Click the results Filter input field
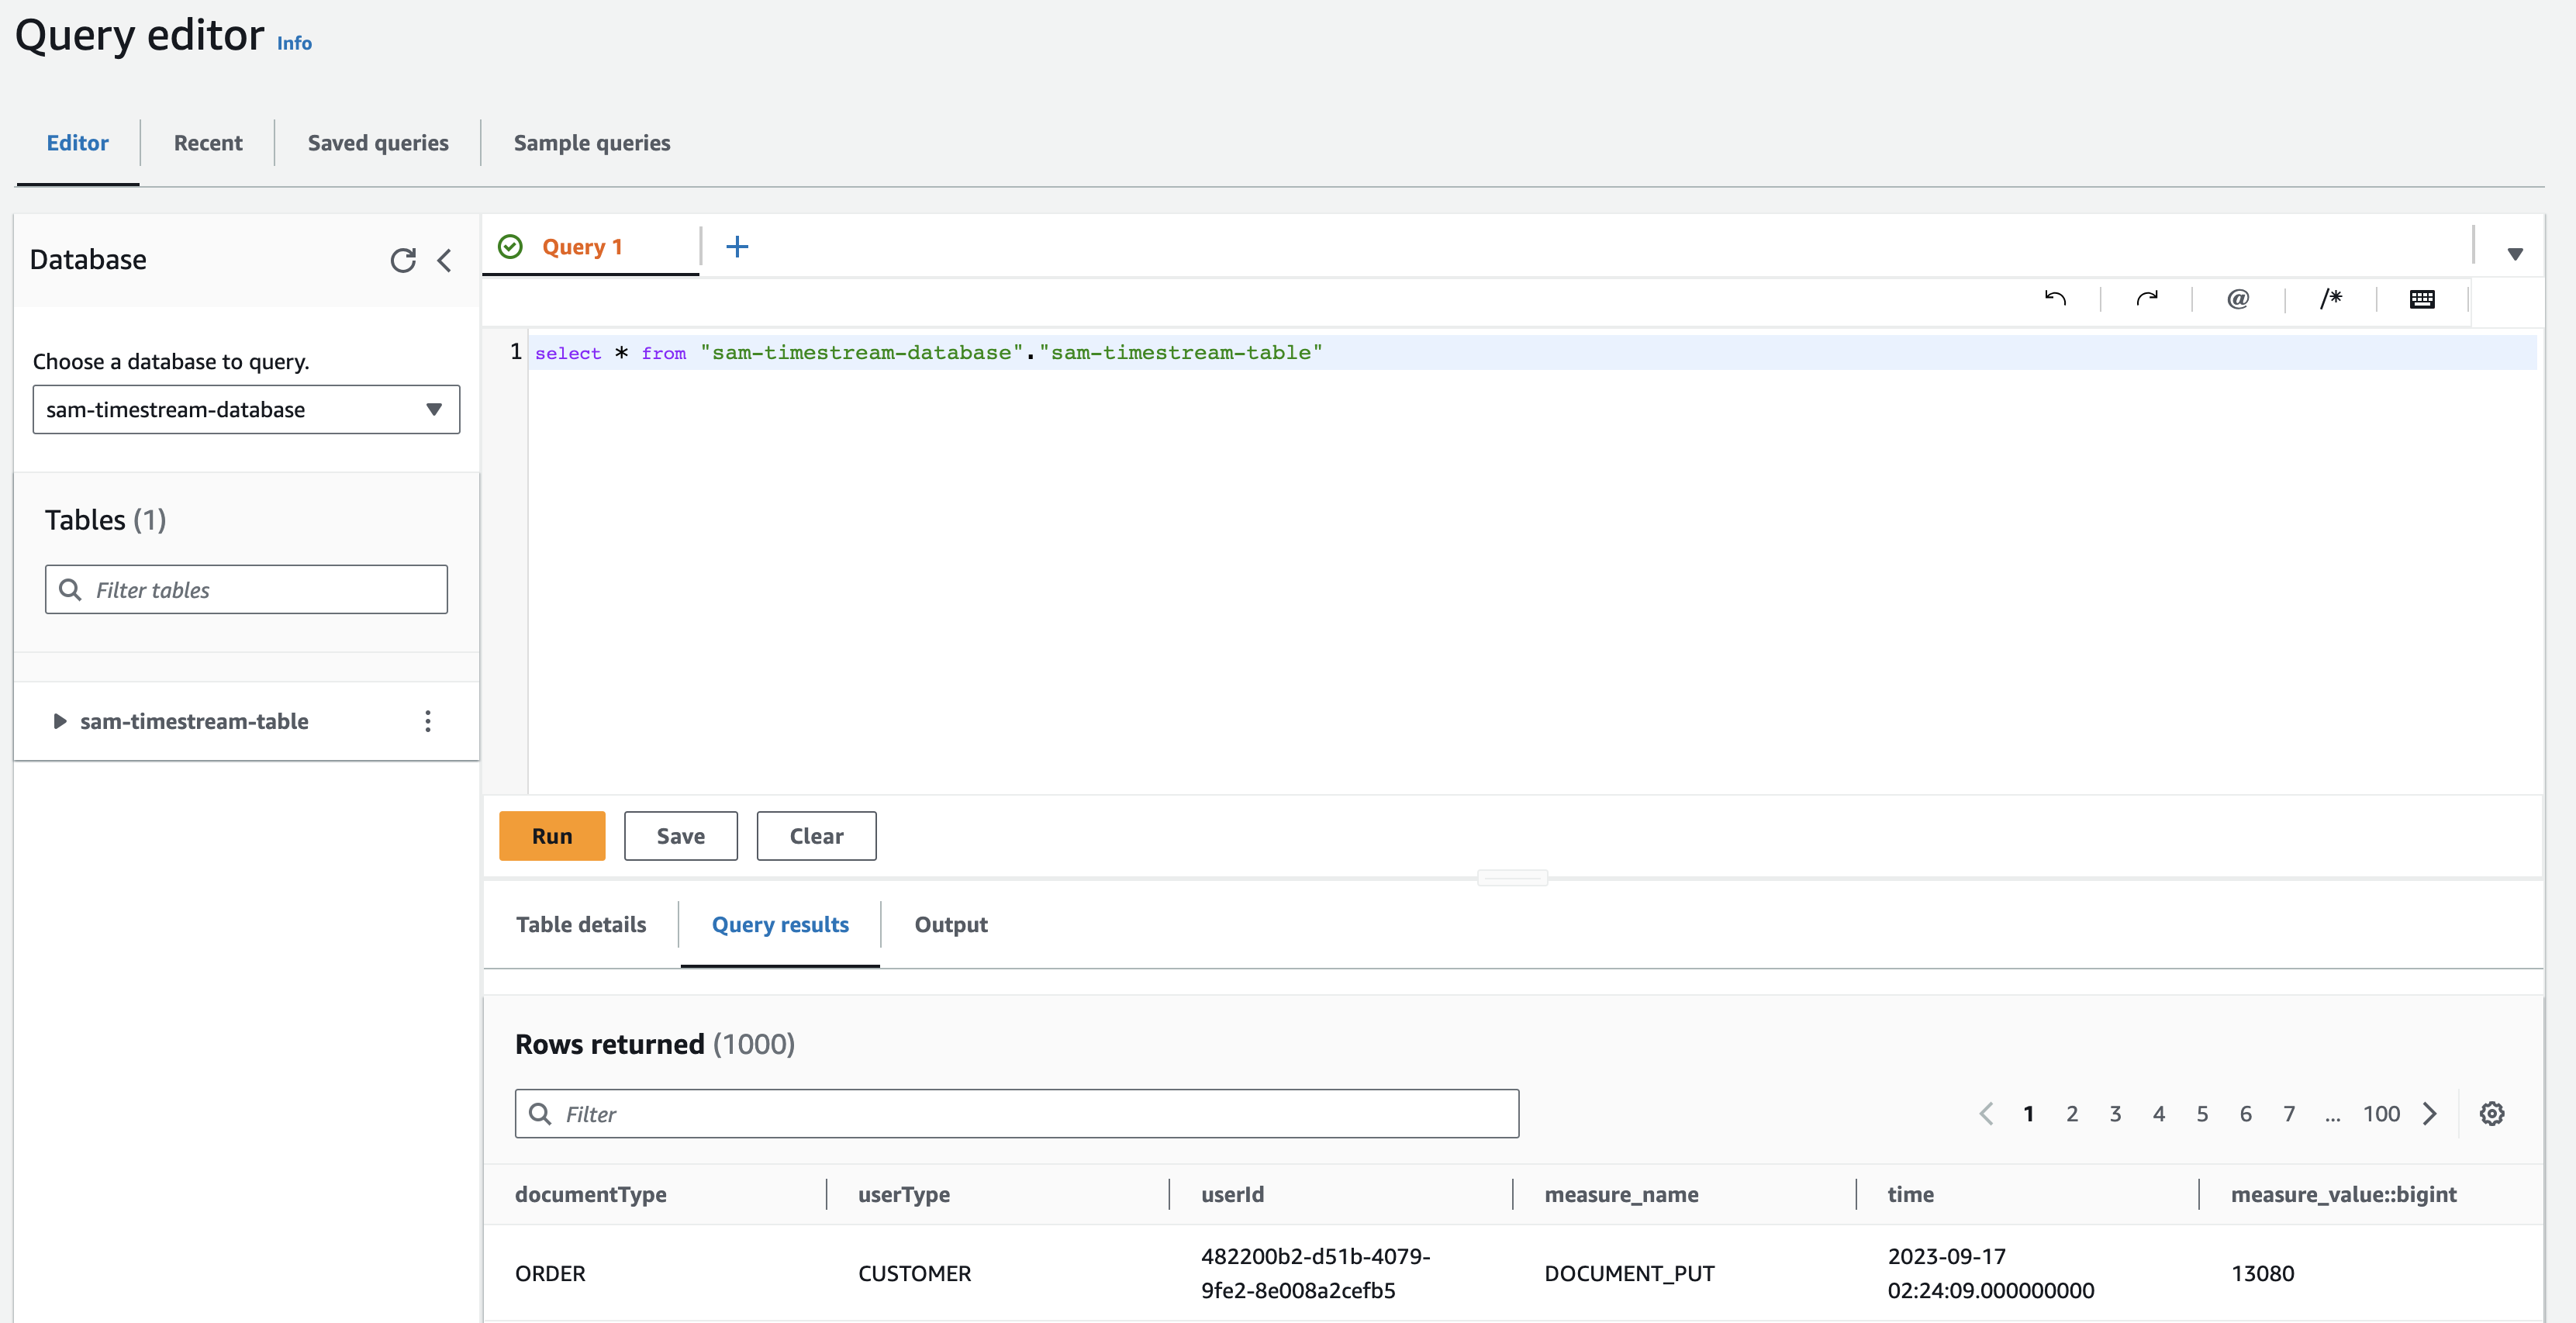Image resolution: width=2576 pixels, height=1323 pixels. coord(1017,1114)
